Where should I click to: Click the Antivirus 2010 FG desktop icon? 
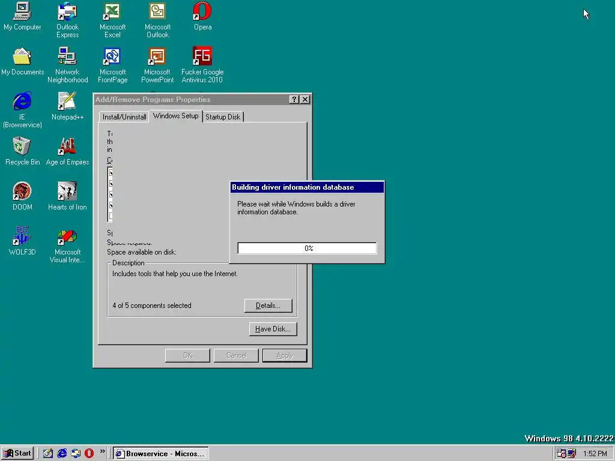click(x=202, y=65)
